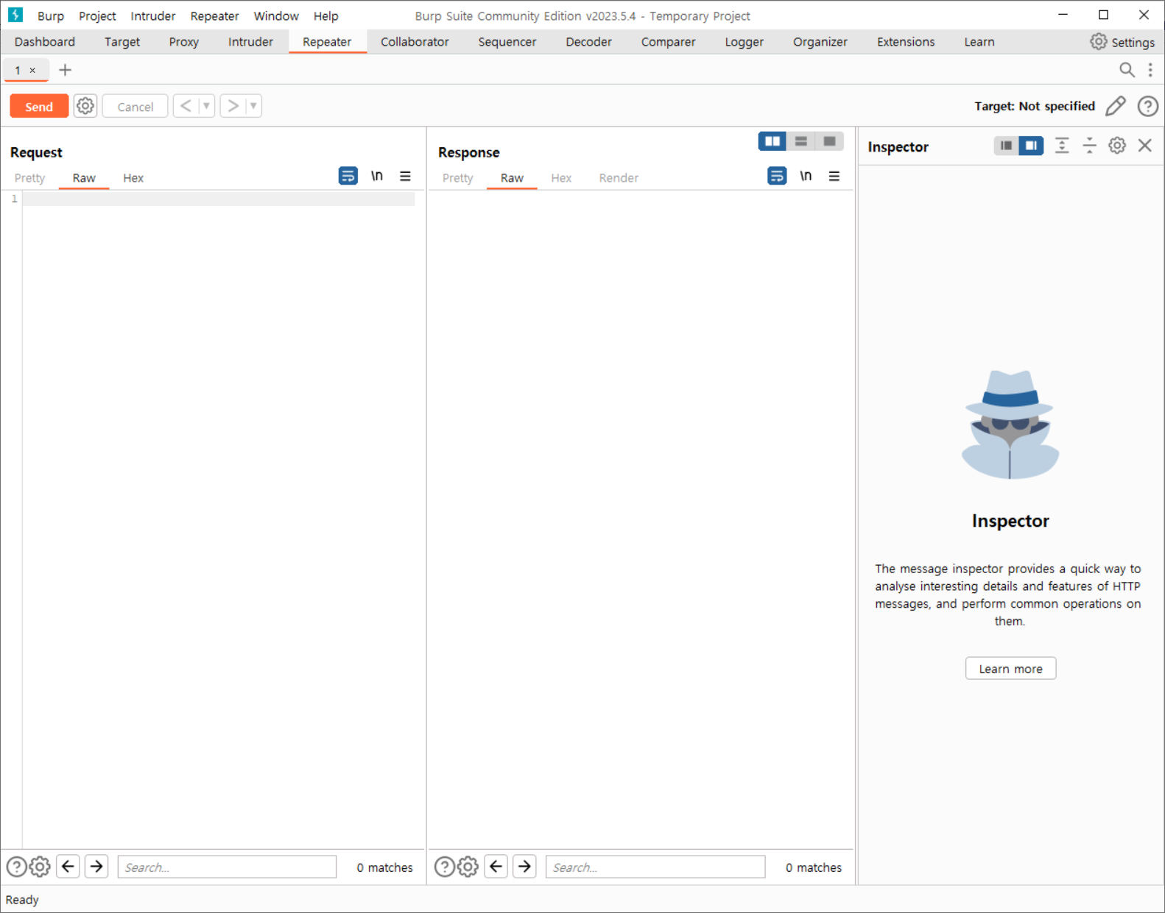The width and height of the screenshot is (1165, 913).
Task: Select Response Hex view
Action: (x=561, y=178)
